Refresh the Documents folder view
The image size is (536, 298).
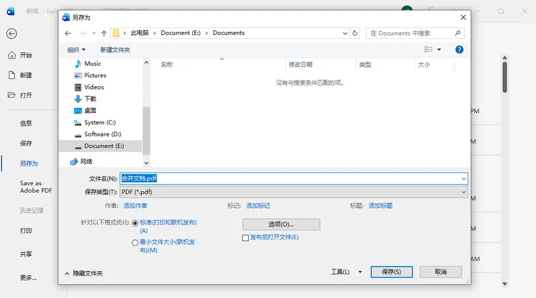click(355, 33)
